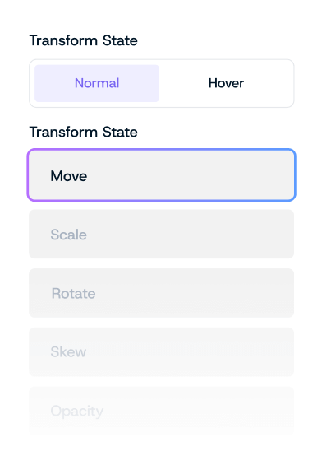
Task: Click the black Hover text
Action: [226, 83]
